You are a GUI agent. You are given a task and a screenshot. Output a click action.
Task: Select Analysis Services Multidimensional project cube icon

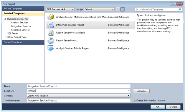[x=51, y=17]
